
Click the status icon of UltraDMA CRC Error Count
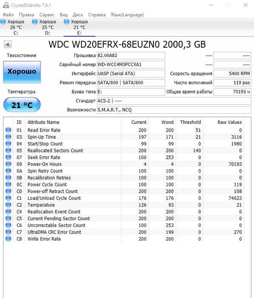9,232
